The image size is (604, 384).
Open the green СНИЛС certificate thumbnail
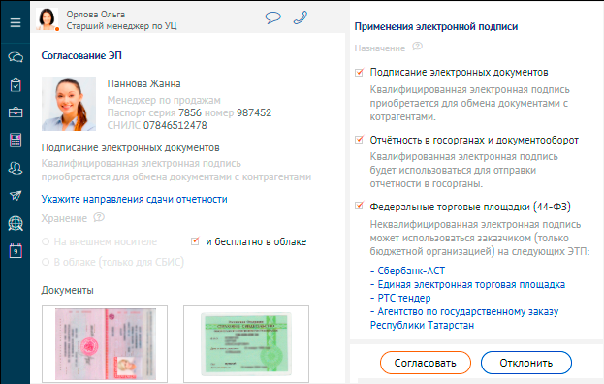(x=246, y=344)
